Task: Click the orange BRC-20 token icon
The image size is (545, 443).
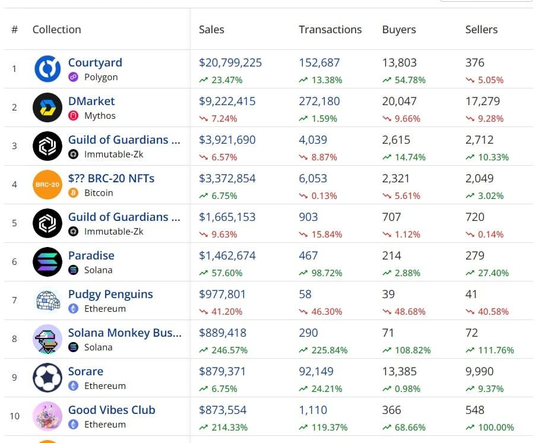Action: click(x=47, y=185)
